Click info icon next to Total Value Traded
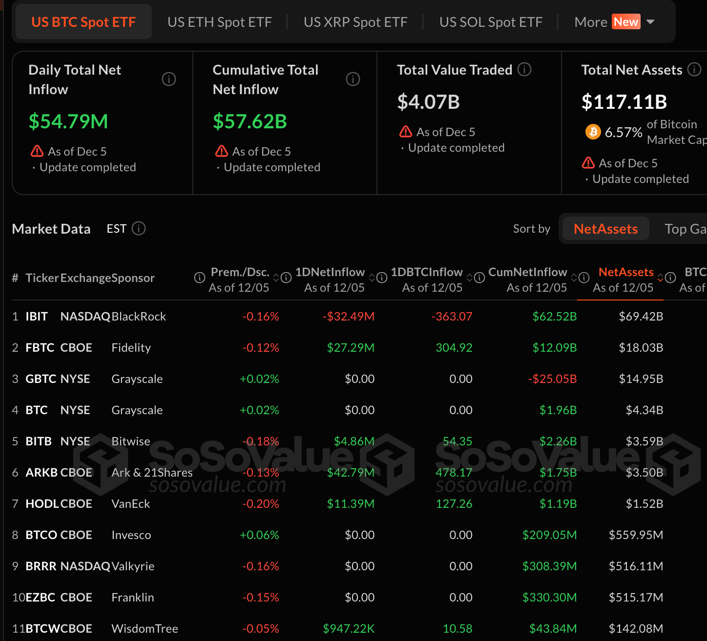 pyautogui.click(x=524, y=70)
